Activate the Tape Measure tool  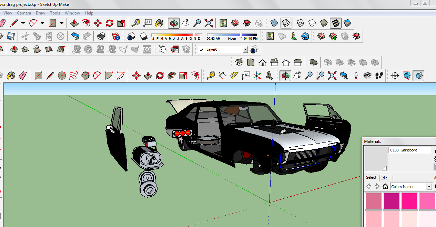[135, 23]
